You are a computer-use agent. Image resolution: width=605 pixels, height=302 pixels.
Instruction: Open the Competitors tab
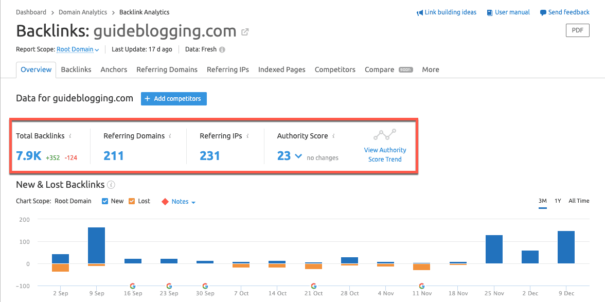[x=335, y=70]
